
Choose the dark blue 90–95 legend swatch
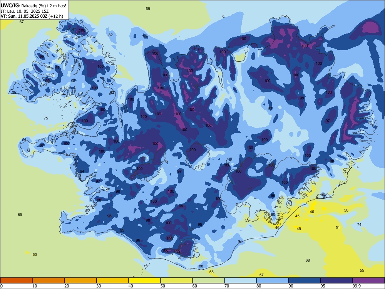point(305,281)
